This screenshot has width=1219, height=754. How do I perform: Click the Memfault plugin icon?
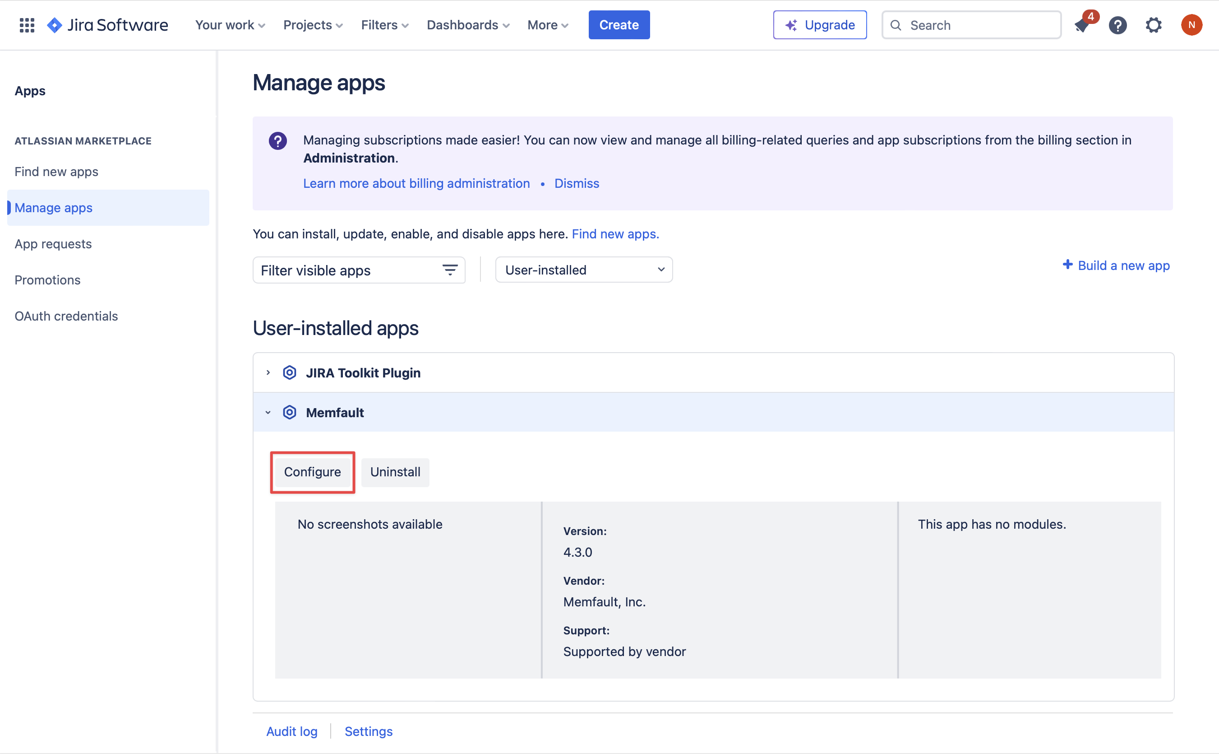tap(290, 412)
